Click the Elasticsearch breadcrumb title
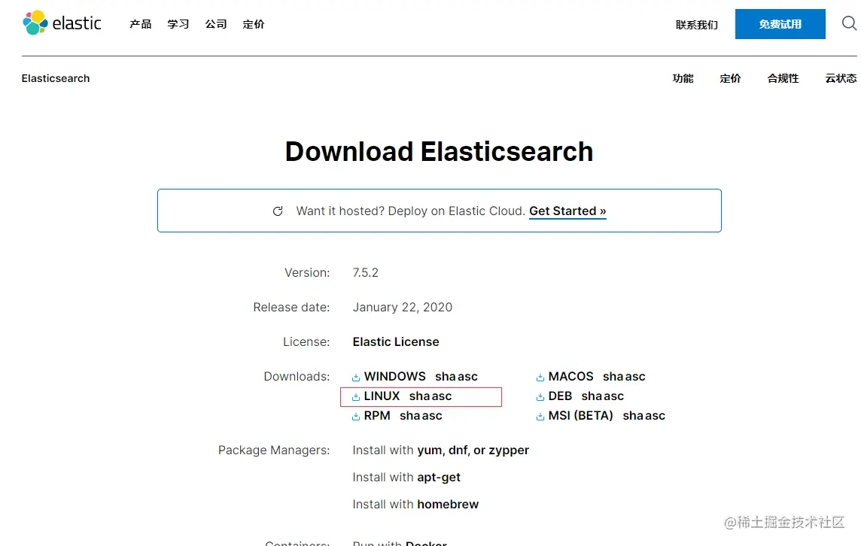Viewport: 861px width, 546px height. click(x=56, y=78)
